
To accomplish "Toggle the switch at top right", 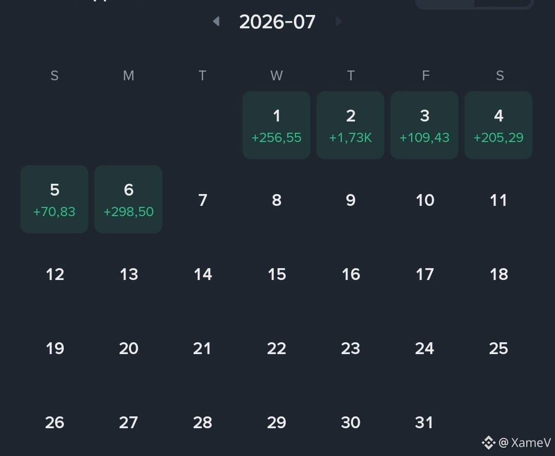I will [x=474, y=4].
